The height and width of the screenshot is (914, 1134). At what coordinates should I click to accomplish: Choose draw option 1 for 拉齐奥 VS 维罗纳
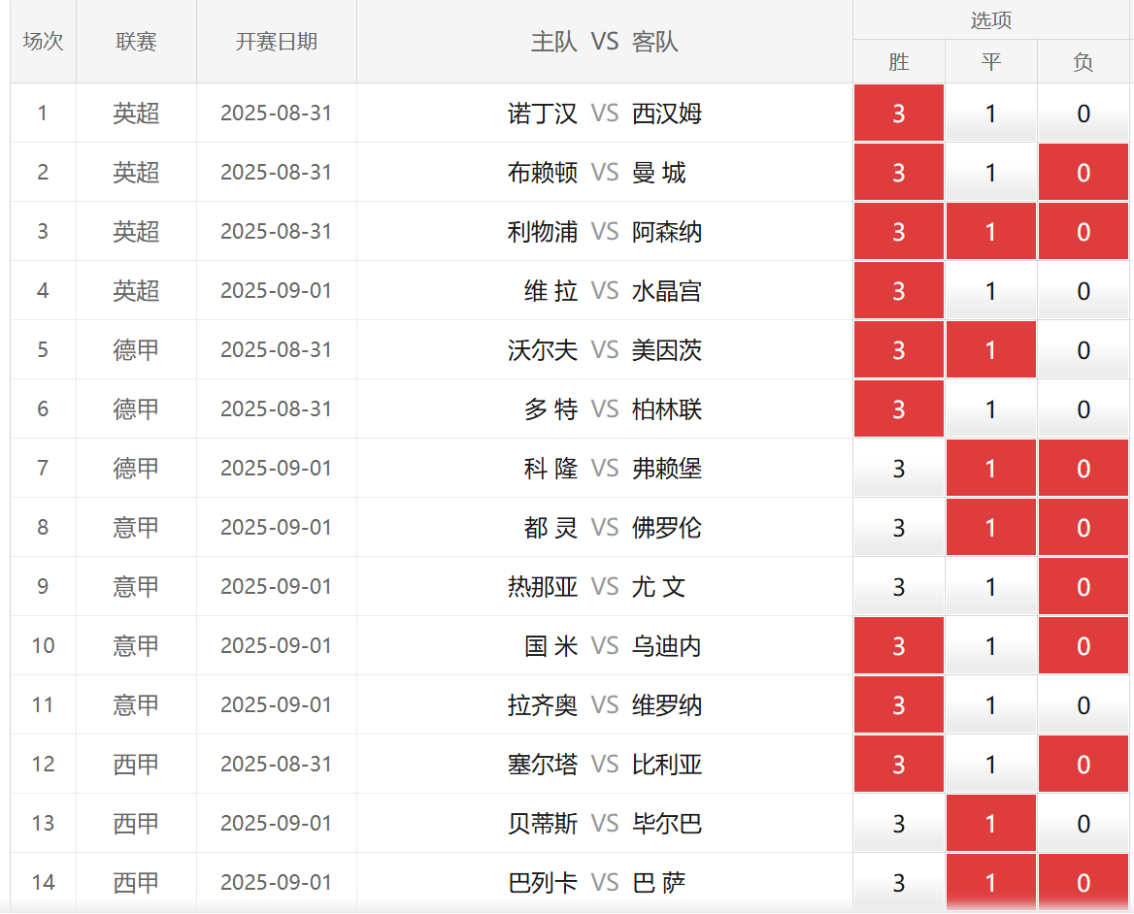click(x=991, y=705)
